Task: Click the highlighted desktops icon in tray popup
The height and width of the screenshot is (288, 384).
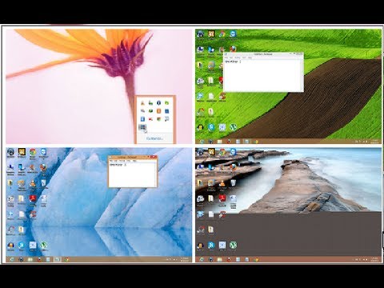Action: pyautogui.click(x=142, y=127)
